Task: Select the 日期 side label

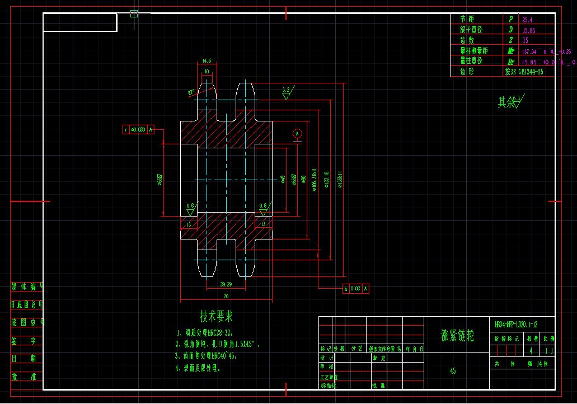Action: click(24, 358)
